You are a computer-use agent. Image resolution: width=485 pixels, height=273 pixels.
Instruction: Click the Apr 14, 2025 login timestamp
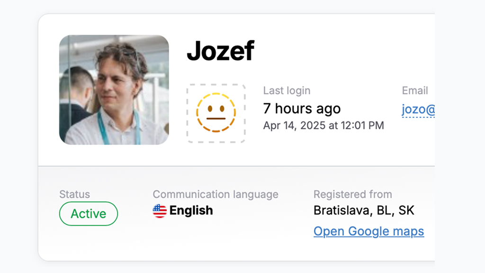(323, 125)
